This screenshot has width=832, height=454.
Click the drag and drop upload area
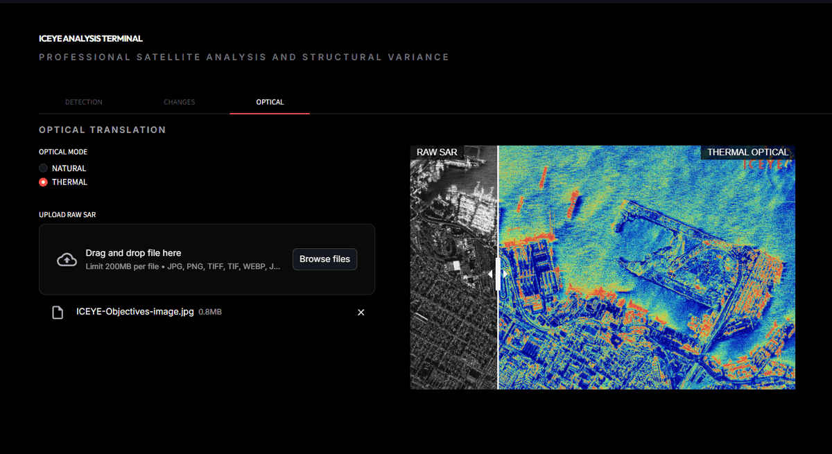coord(207,259)
